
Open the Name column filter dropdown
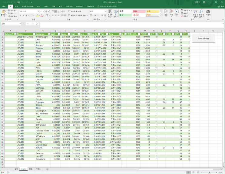(x=34, y=34)
